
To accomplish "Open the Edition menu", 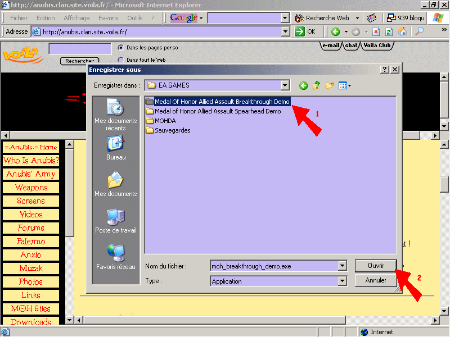I will click(46, 18).
